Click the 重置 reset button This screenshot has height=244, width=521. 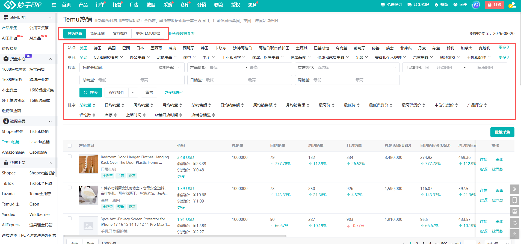point(149,93)
